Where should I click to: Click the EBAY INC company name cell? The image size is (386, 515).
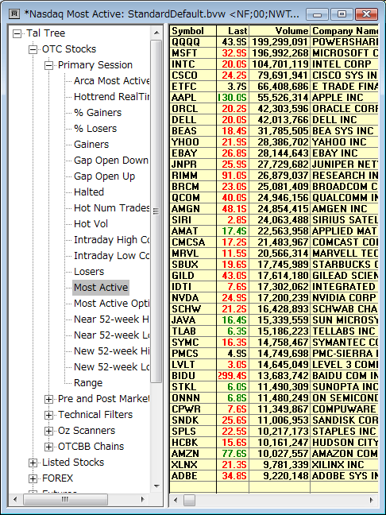pyautogui.click(x=345, y=153)
